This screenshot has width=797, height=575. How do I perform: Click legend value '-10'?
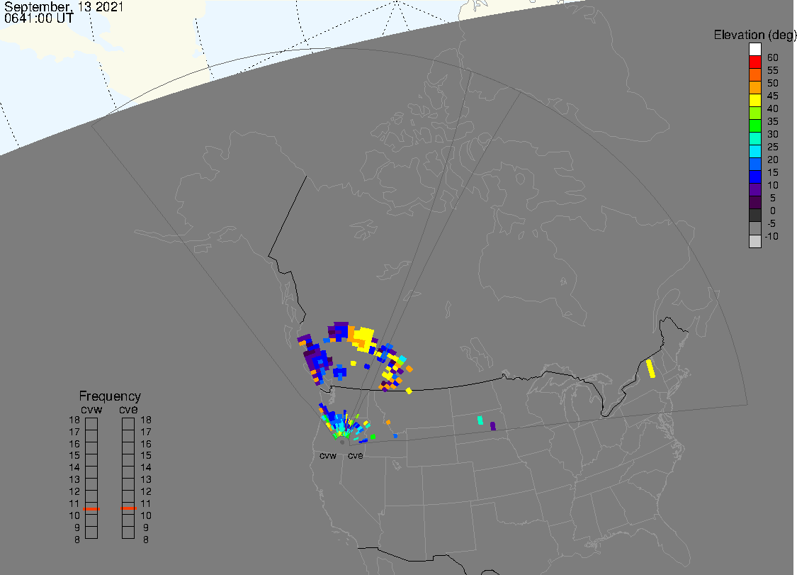pos(771,236)
